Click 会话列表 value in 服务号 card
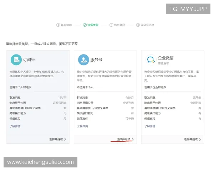This screenshot has height=171, width=214. 128,103
